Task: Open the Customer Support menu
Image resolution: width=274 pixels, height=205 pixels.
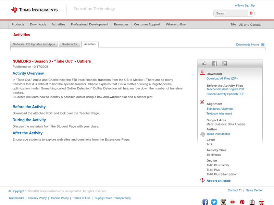Action: coord(147,24)
